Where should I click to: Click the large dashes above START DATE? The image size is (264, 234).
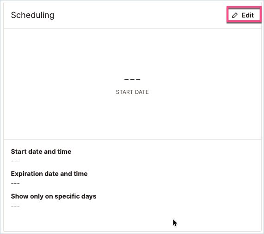point(132,79)
